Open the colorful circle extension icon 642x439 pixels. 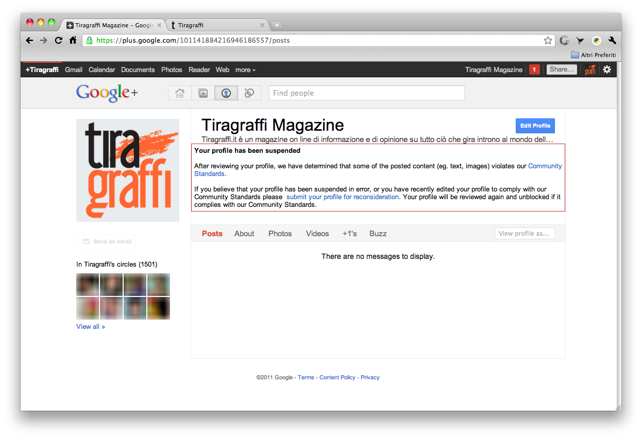pyautogui.click(x=597, y=40)
